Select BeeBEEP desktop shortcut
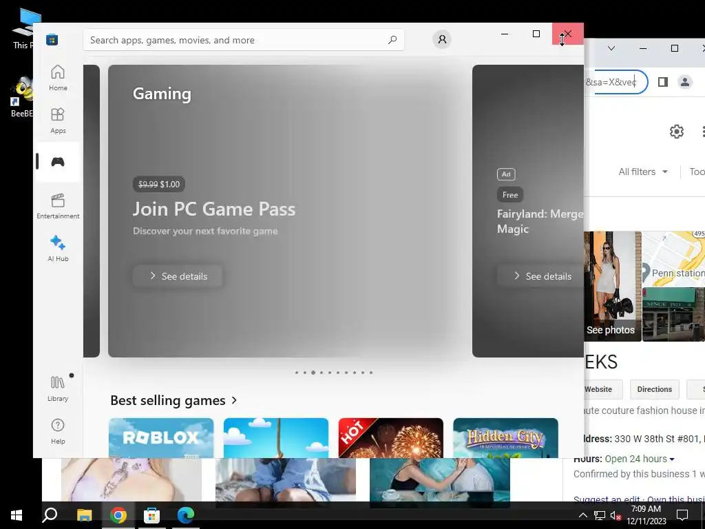The height and width of the screenshot is (529, 705). coord(21,96)
